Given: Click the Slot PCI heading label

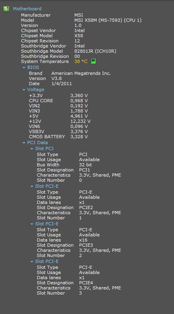Looking at the screenshot, I should 44,148.
